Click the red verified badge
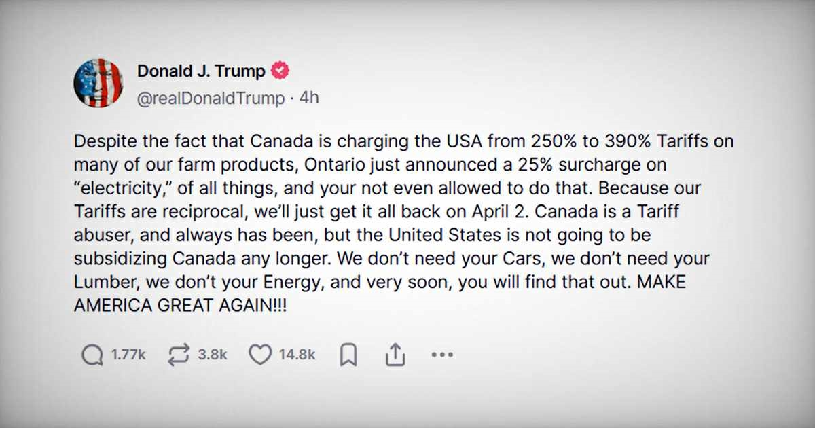Screen dimensions: 815x428 click(x=281, y=71)
